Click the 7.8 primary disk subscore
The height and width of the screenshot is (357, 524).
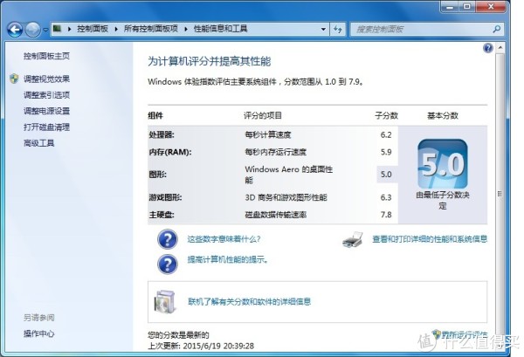386,215
